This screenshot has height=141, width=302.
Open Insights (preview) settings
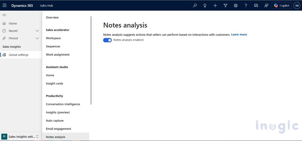[58, 112]
